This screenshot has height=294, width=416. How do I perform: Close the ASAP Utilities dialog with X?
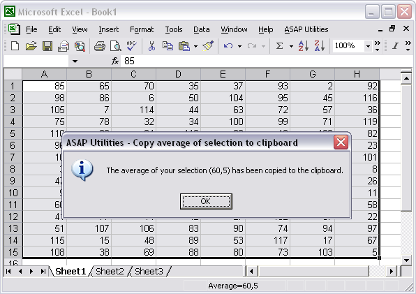coord(341,142)
